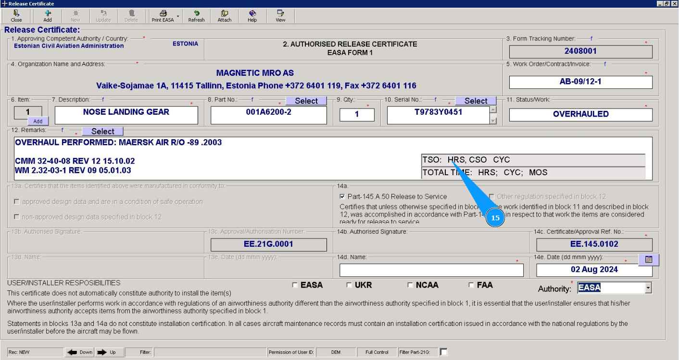679x360 pixels.
Task: Tick the Filter Part-21G checkbox
Action: [443, 352]
